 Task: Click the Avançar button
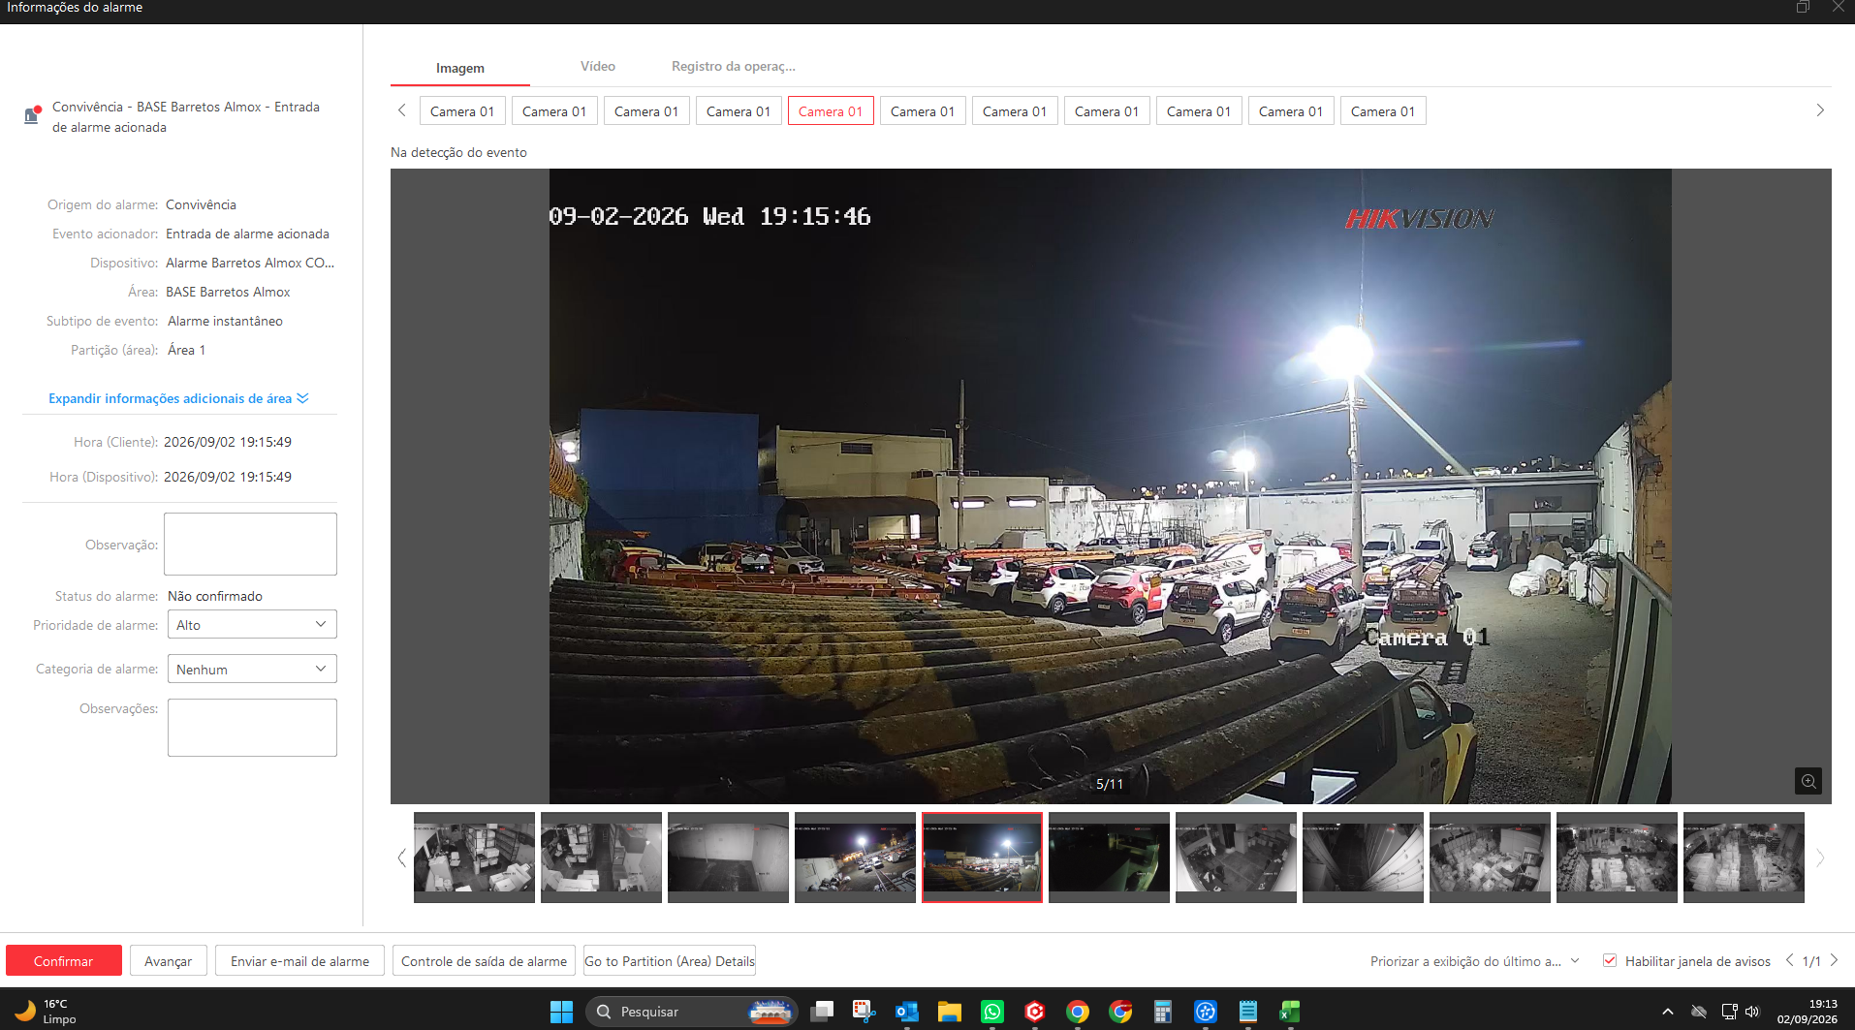click(x=169, y=960)
